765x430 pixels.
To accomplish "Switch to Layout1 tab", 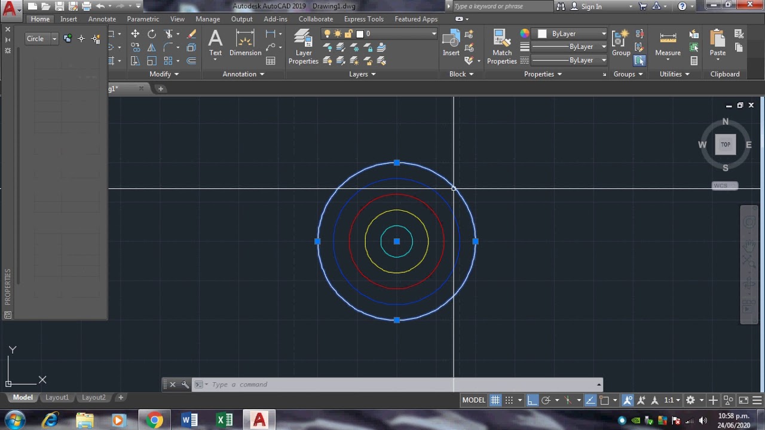I will 57,397.
